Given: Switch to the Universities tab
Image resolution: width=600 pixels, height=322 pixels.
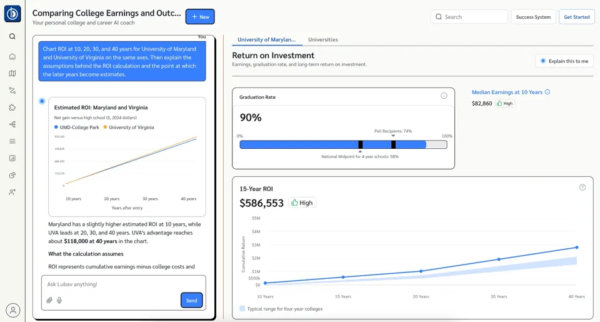Looking at the screenshot, I should click(x=323, y=39).
